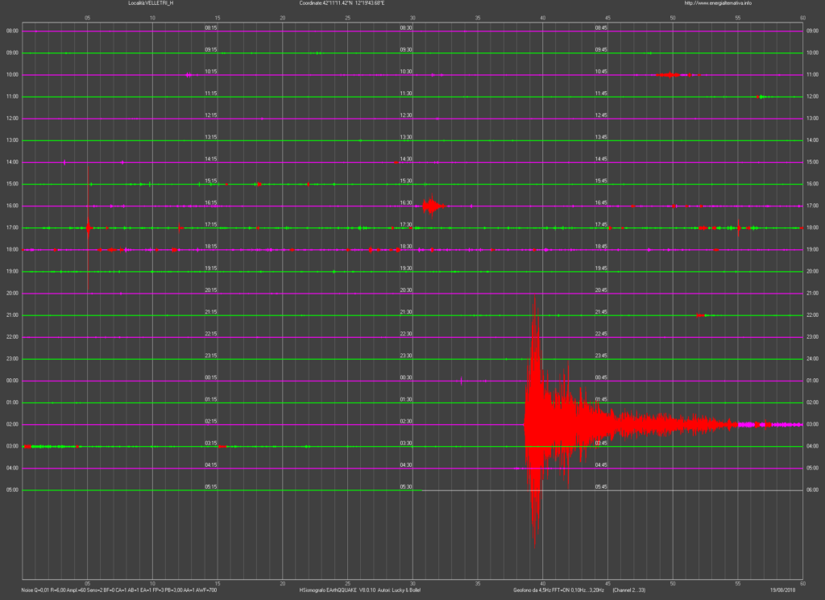Click the 45 minute mark on bottom axis
The image size is (825, 600).
click(607, 584)
